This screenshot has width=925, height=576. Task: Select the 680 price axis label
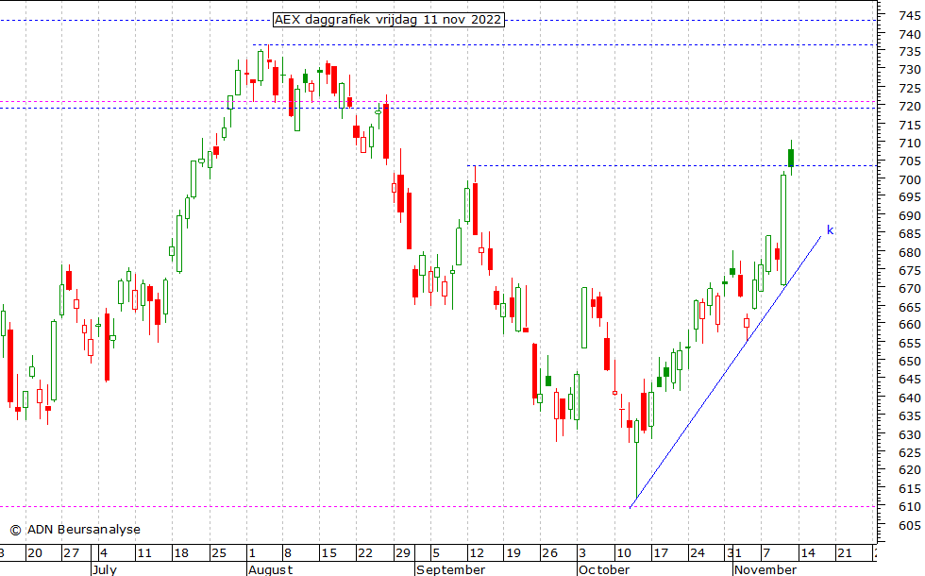(909, 253)
